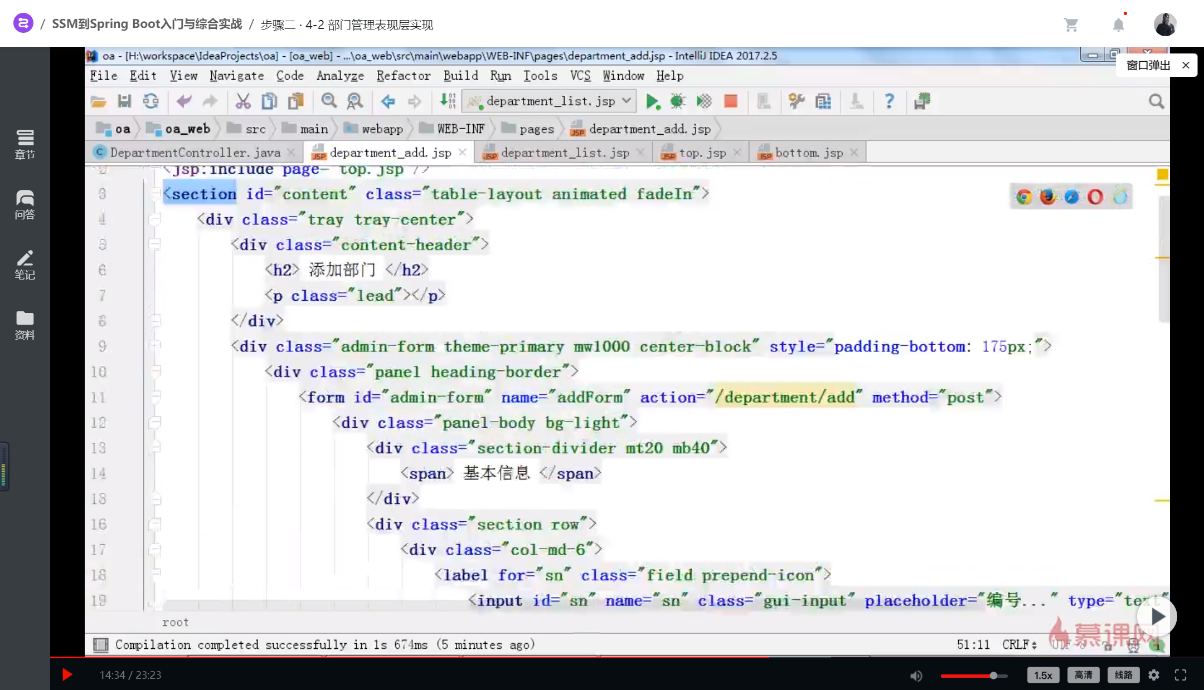
Task: Play video with bottom-left play button
Action: 67,675
